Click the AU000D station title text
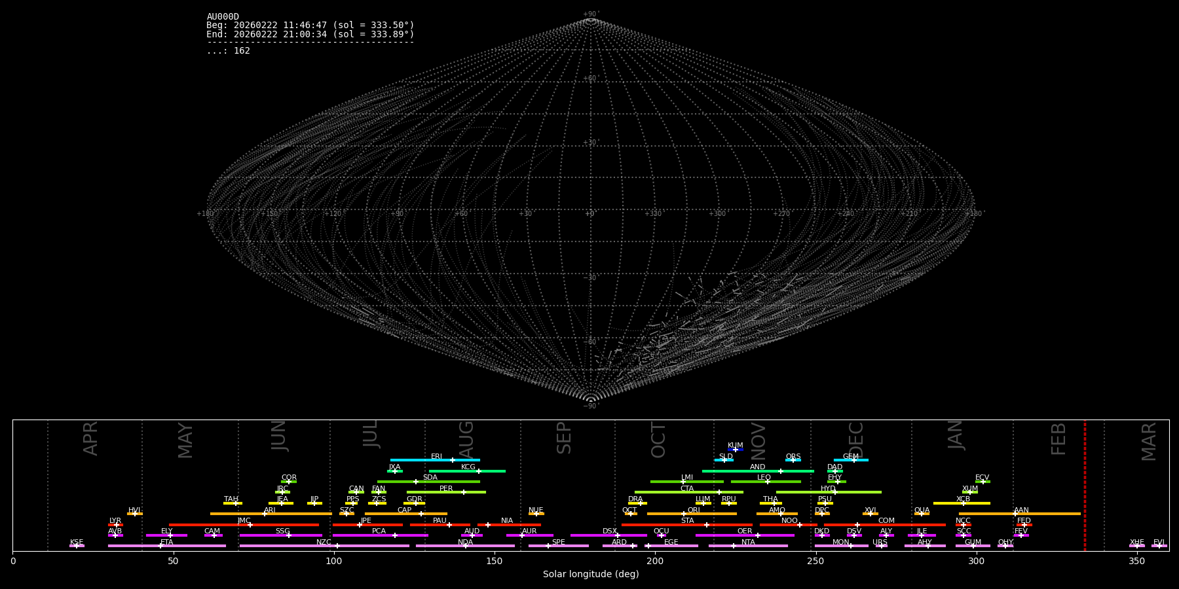The height and width of the screenshot is (589, 1179). point(223,17)
